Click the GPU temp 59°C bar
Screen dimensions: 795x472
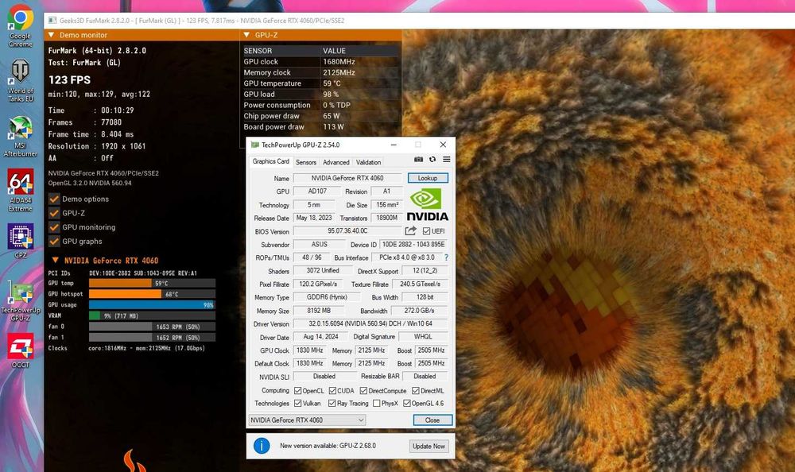pyautogui.click(x=152, y=283)
